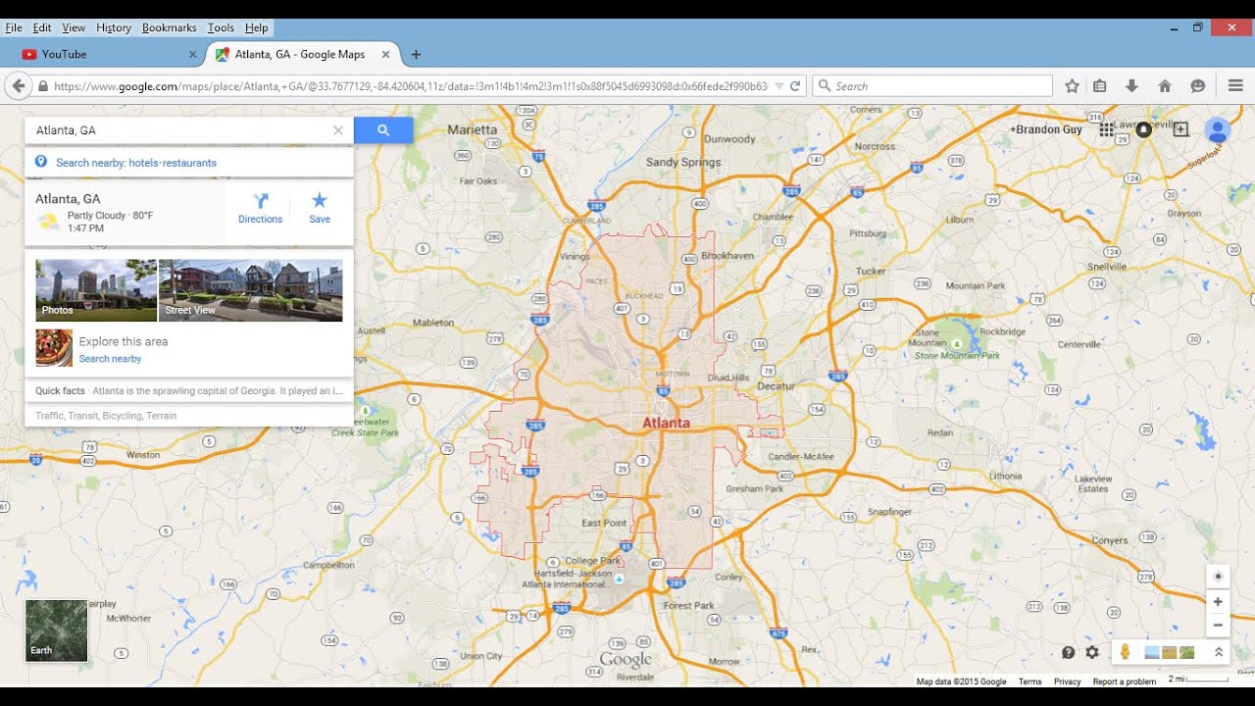Click the +Brandon Guy profile link
This screenshot has width=1255, height=706.
point(1046,129)
